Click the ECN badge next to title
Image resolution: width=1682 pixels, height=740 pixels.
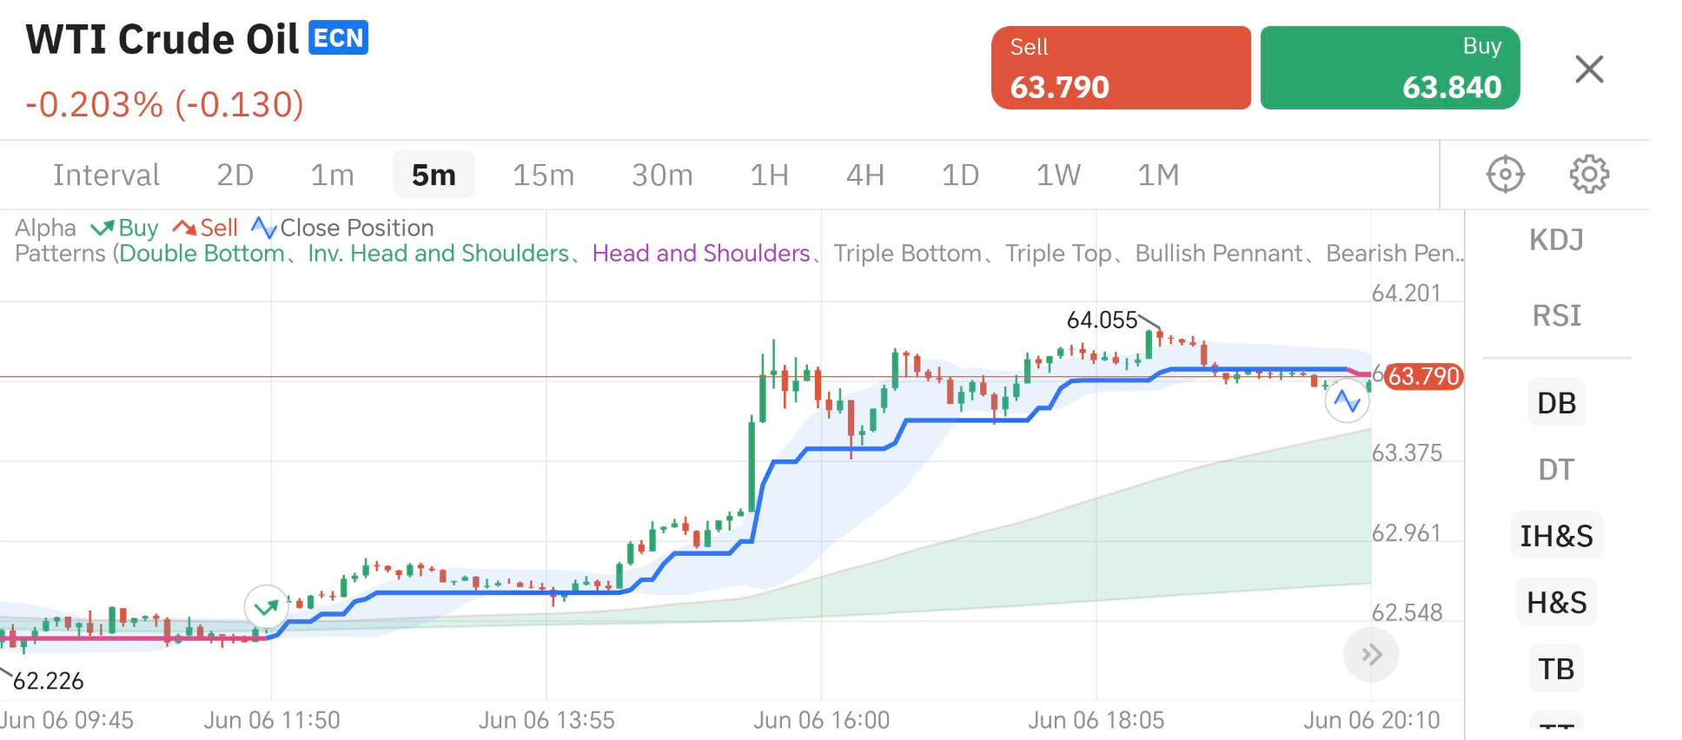[338, 38]
